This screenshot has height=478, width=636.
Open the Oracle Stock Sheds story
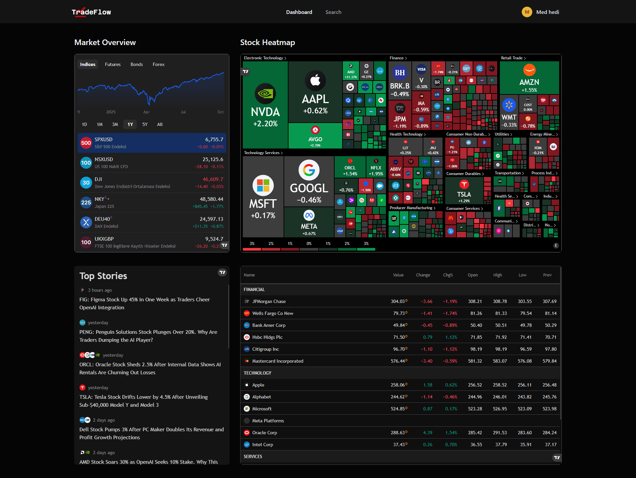point(150,368)
